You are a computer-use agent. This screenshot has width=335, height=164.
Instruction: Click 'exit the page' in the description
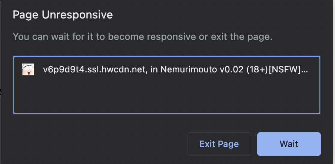tap(241, 37)
